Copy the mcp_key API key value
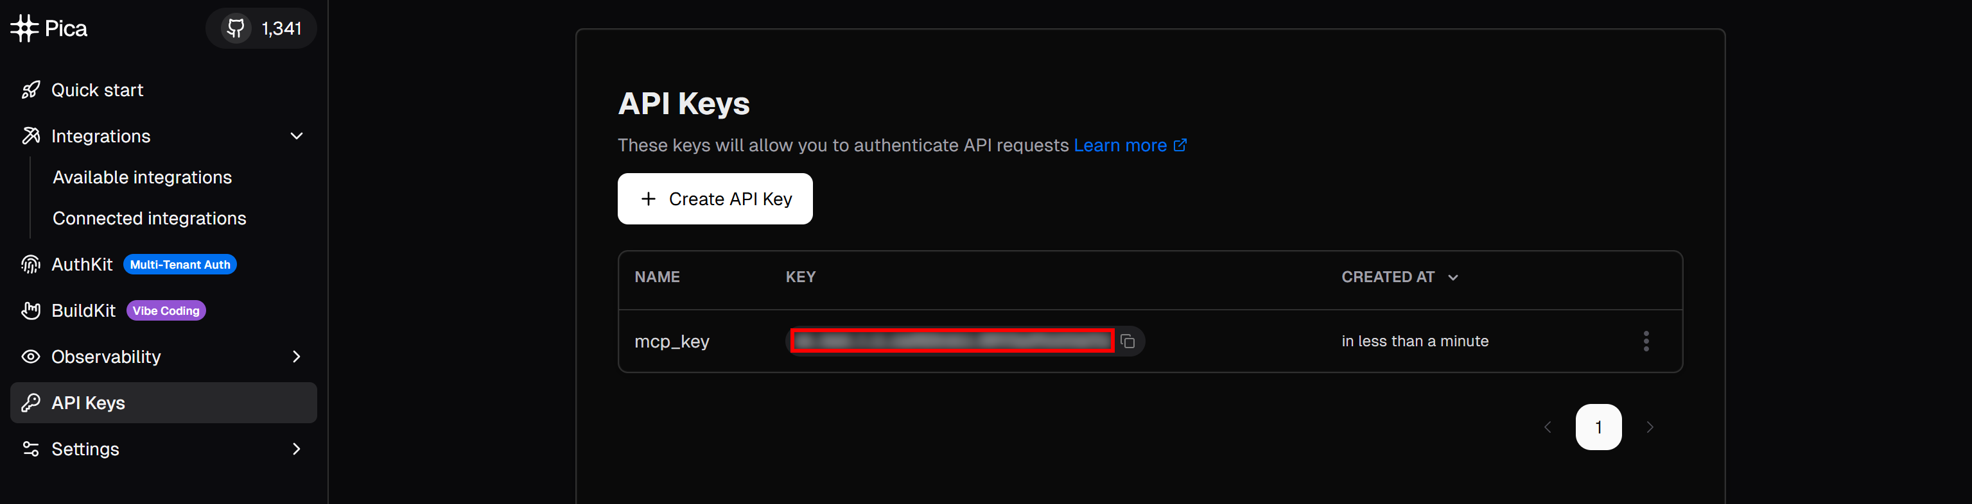The height and width of the screenshot is (504, 1972). [x=1128, y=341]
